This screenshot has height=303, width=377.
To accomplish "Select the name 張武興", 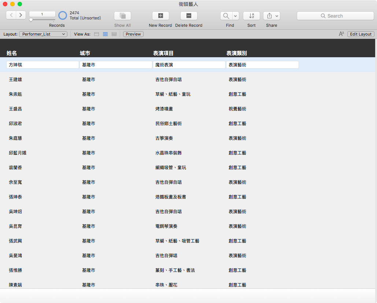I will [x=15, y=241].
